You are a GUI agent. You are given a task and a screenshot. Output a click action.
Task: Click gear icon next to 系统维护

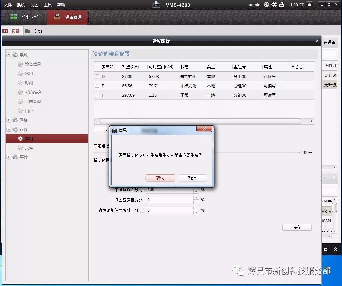click(20, 92)
